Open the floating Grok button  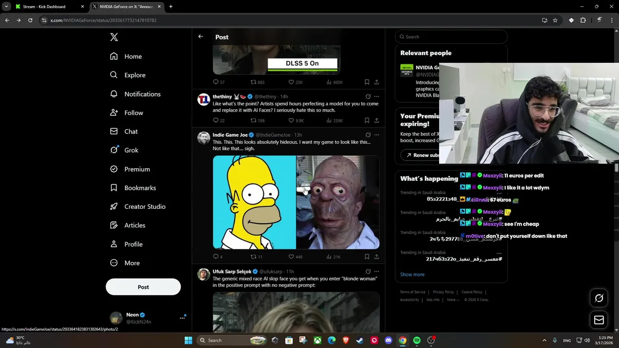(599, 298)
